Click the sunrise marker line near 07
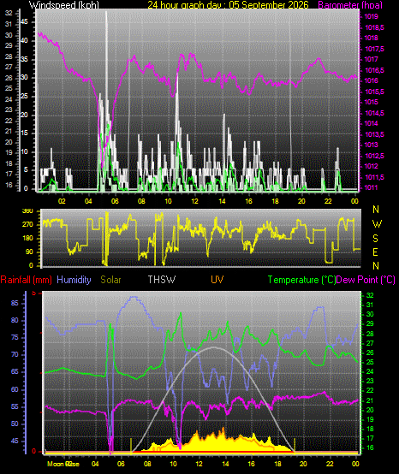Viewport: 399px width, 474px height. [131, 446]
